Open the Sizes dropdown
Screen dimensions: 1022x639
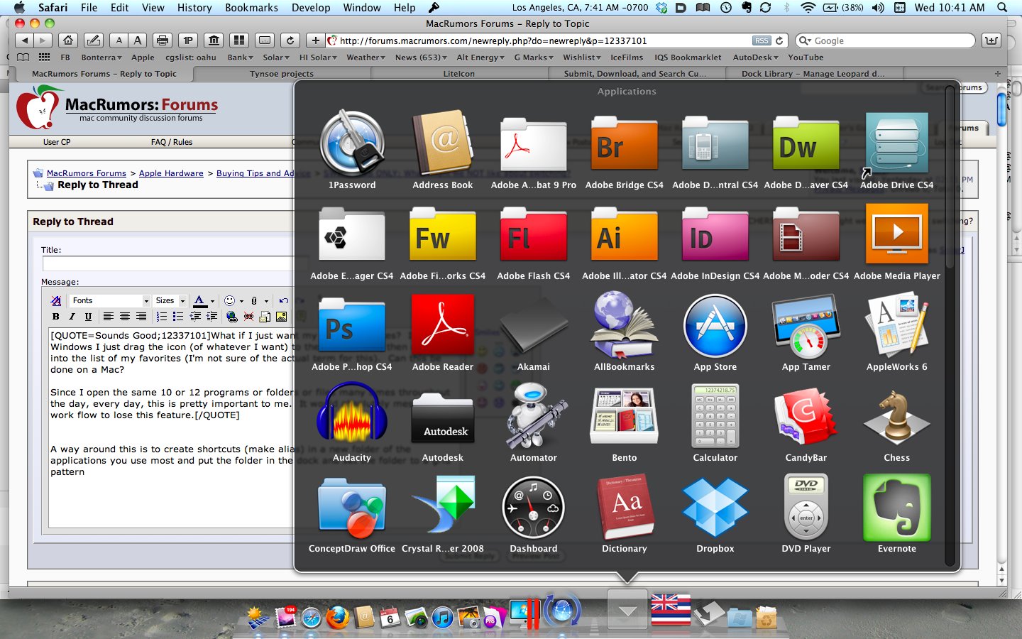point(170,300)
